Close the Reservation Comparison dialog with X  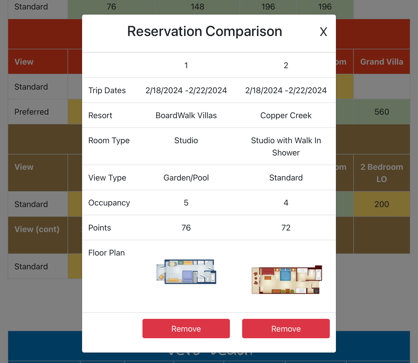point(323,32)
